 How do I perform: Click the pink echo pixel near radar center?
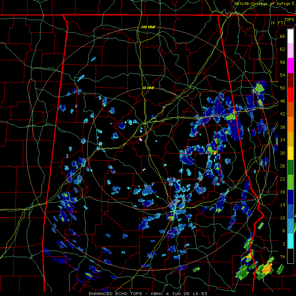pos(140,140)
